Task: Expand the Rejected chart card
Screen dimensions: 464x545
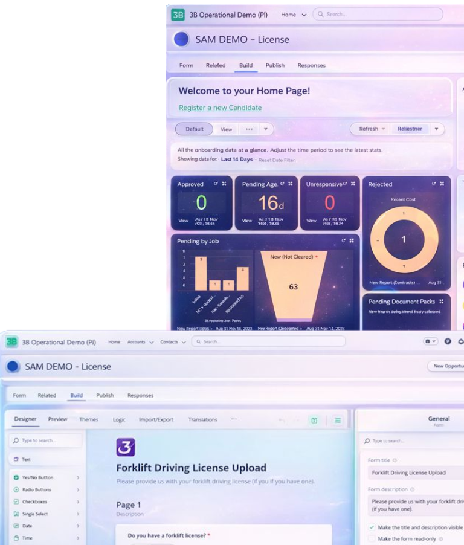Action: pos(442,184)
